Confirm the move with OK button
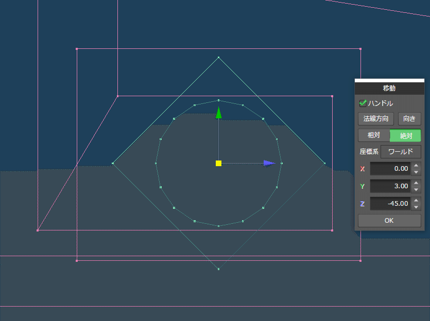430x321 pixels. click(x=389, y=221)
